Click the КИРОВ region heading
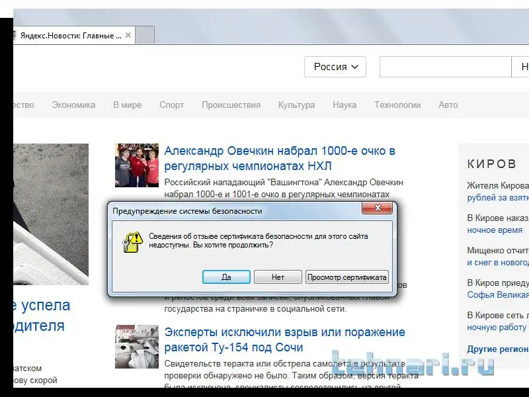529x397 pixels. tap(491, 164)
